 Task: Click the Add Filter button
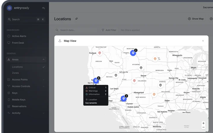click(x=109, y=30)
